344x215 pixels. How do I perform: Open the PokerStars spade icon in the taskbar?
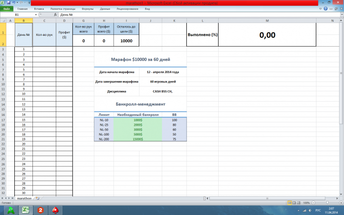coord(55,210)
